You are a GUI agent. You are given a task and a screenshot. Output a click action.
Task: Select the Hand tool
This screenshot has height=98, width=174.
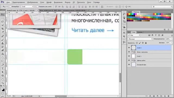(2, 79)
